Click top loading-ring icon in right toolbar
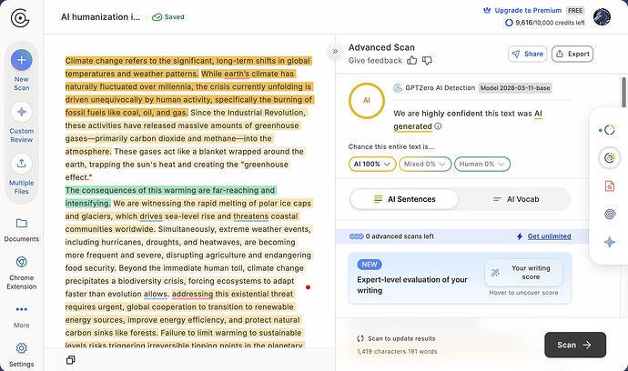 pos(609,130)
